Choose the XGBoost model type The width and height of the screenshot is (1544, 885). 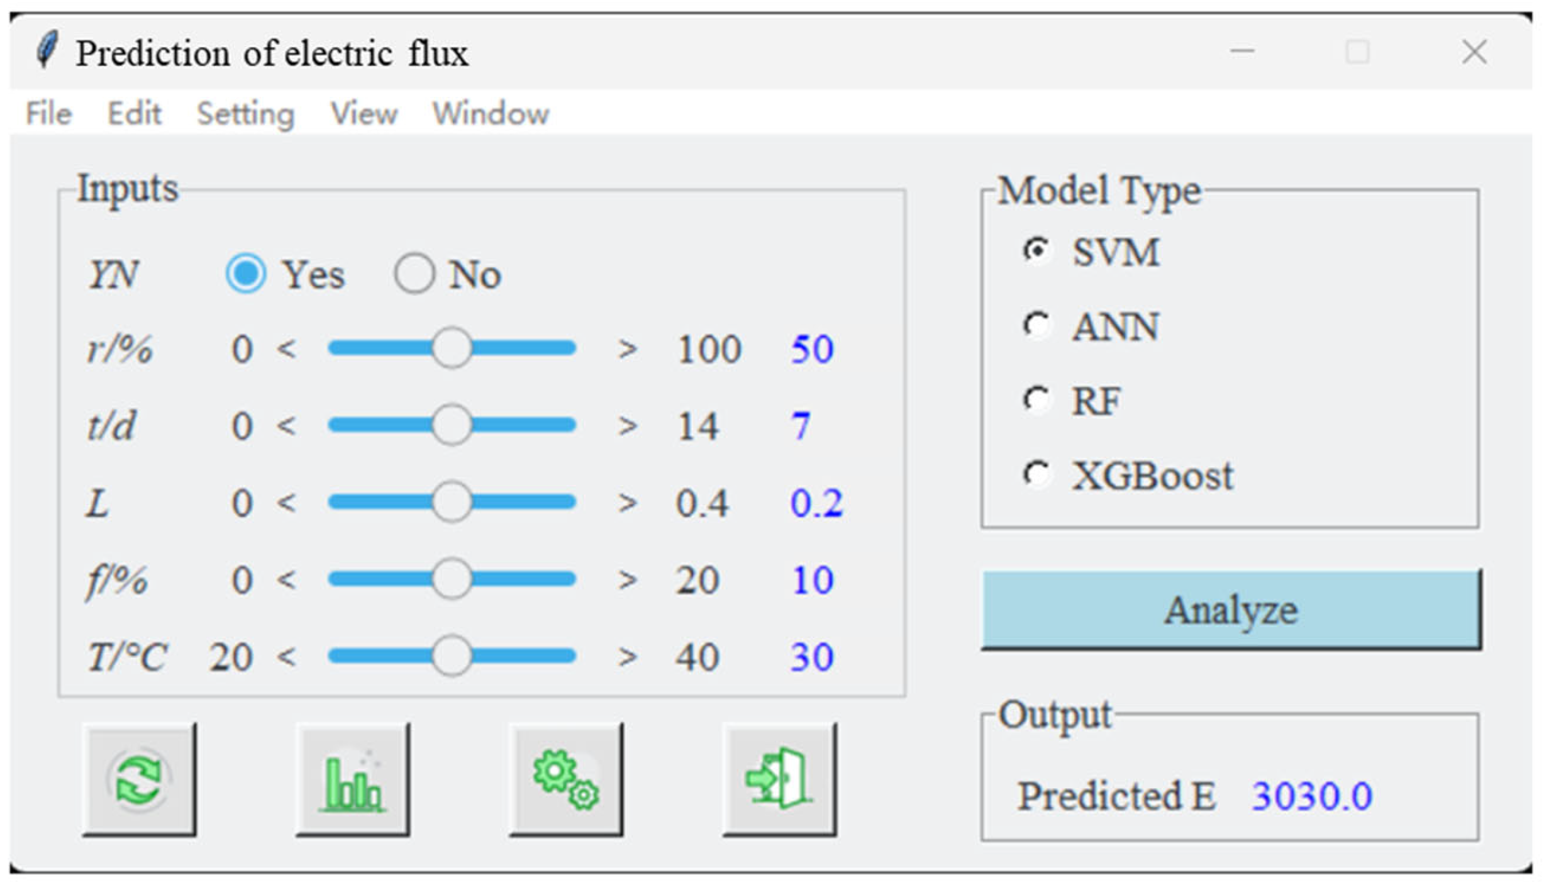1036,474
